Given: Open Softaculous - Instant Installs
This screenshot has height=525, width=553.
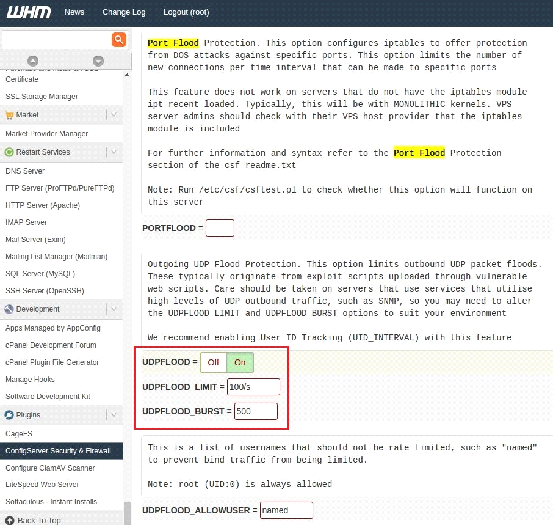Looking at the screenshot, I should 51,502.
